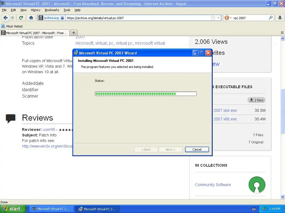Cancel the Virtual PC 2007 installation
This screenshot has height=213, width=285.
point(197,149)
